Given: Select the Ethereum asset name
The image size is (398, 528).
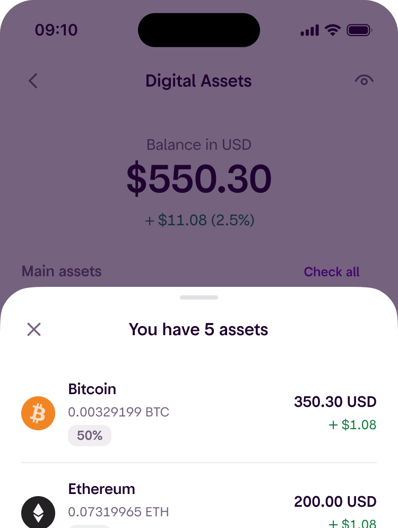Looking at the screenshot, I should tap(101, 489).
